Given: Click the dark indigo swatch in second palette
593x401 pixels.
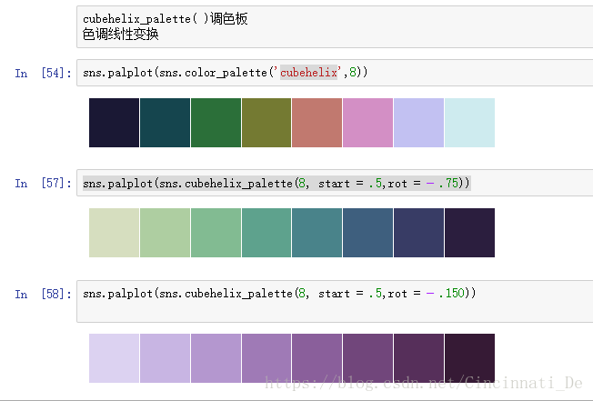Looking at the screenshot, I should [418, 233].
